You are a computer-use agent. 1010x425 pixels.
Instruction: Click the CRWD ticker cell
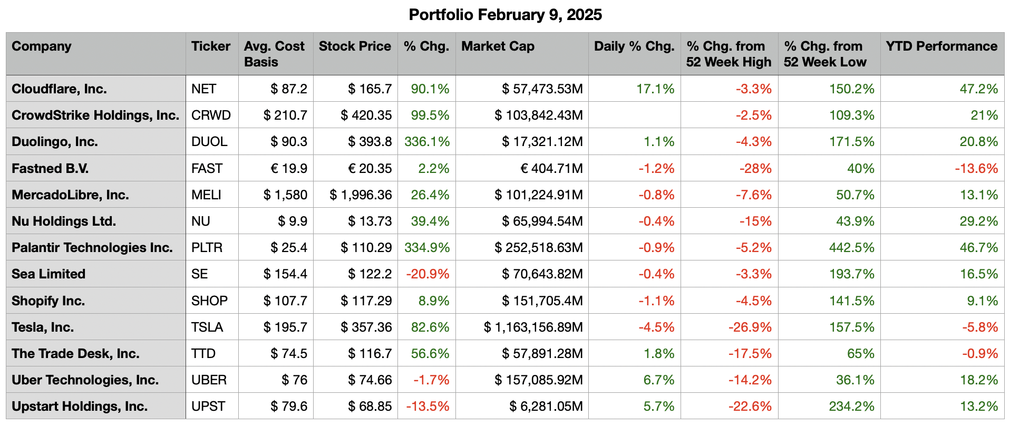[211, 115]
